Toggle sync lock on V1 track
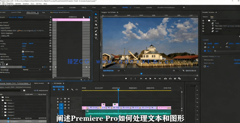Viewport: 240px width, 123px height. tap(65, 108)
